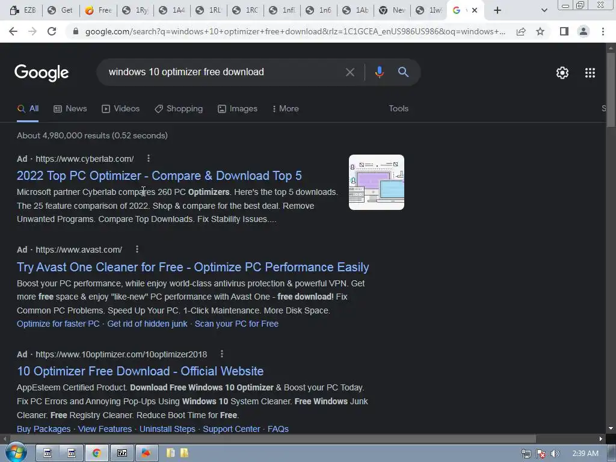This screenshot has width=616, height=462.
Task: Select the All results tab
Action: click(28, 108)
